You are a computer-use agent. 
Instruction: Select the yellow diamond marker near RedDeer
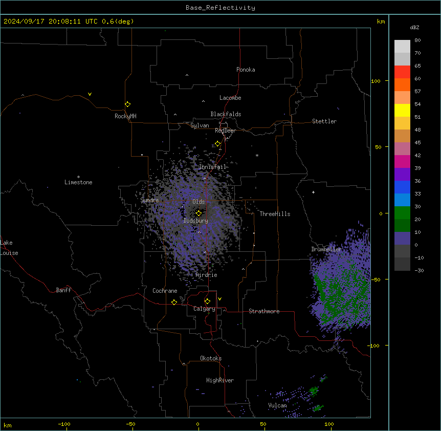click(x=218, y=144)
